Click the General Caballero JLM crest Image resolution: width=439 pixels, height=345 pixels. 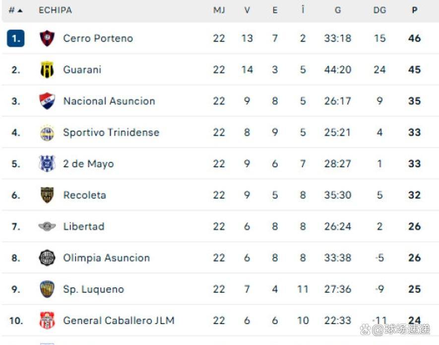[x=47, y=321]
